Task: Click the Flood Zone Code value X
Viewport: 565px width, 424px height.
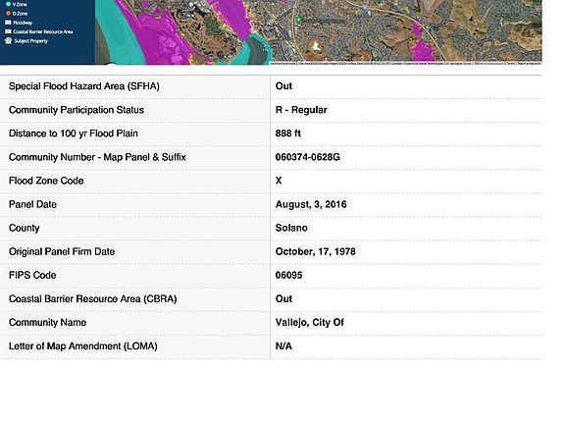Action: 279,181
